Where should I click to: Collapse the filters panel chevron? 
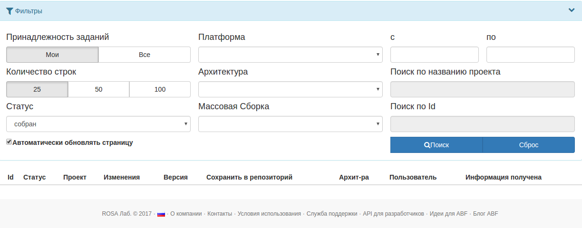click(x=572, y=10)
